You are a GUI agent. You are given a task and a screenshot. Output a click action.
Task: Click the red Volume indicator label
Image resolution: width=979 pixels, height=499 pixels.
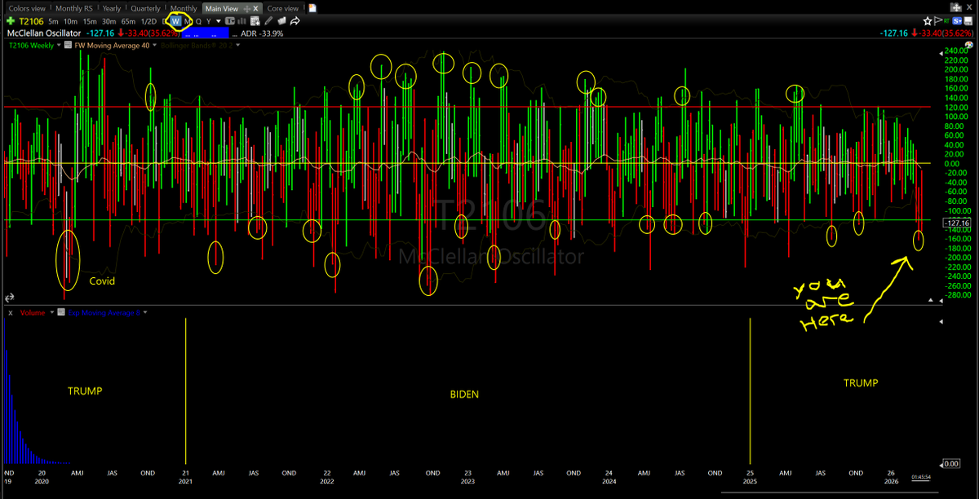(33, 312)
